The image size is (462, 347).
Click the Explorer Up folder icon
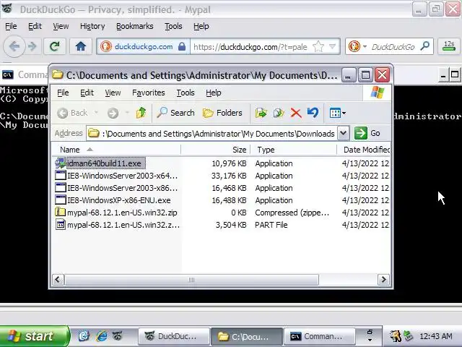point(141,113)
